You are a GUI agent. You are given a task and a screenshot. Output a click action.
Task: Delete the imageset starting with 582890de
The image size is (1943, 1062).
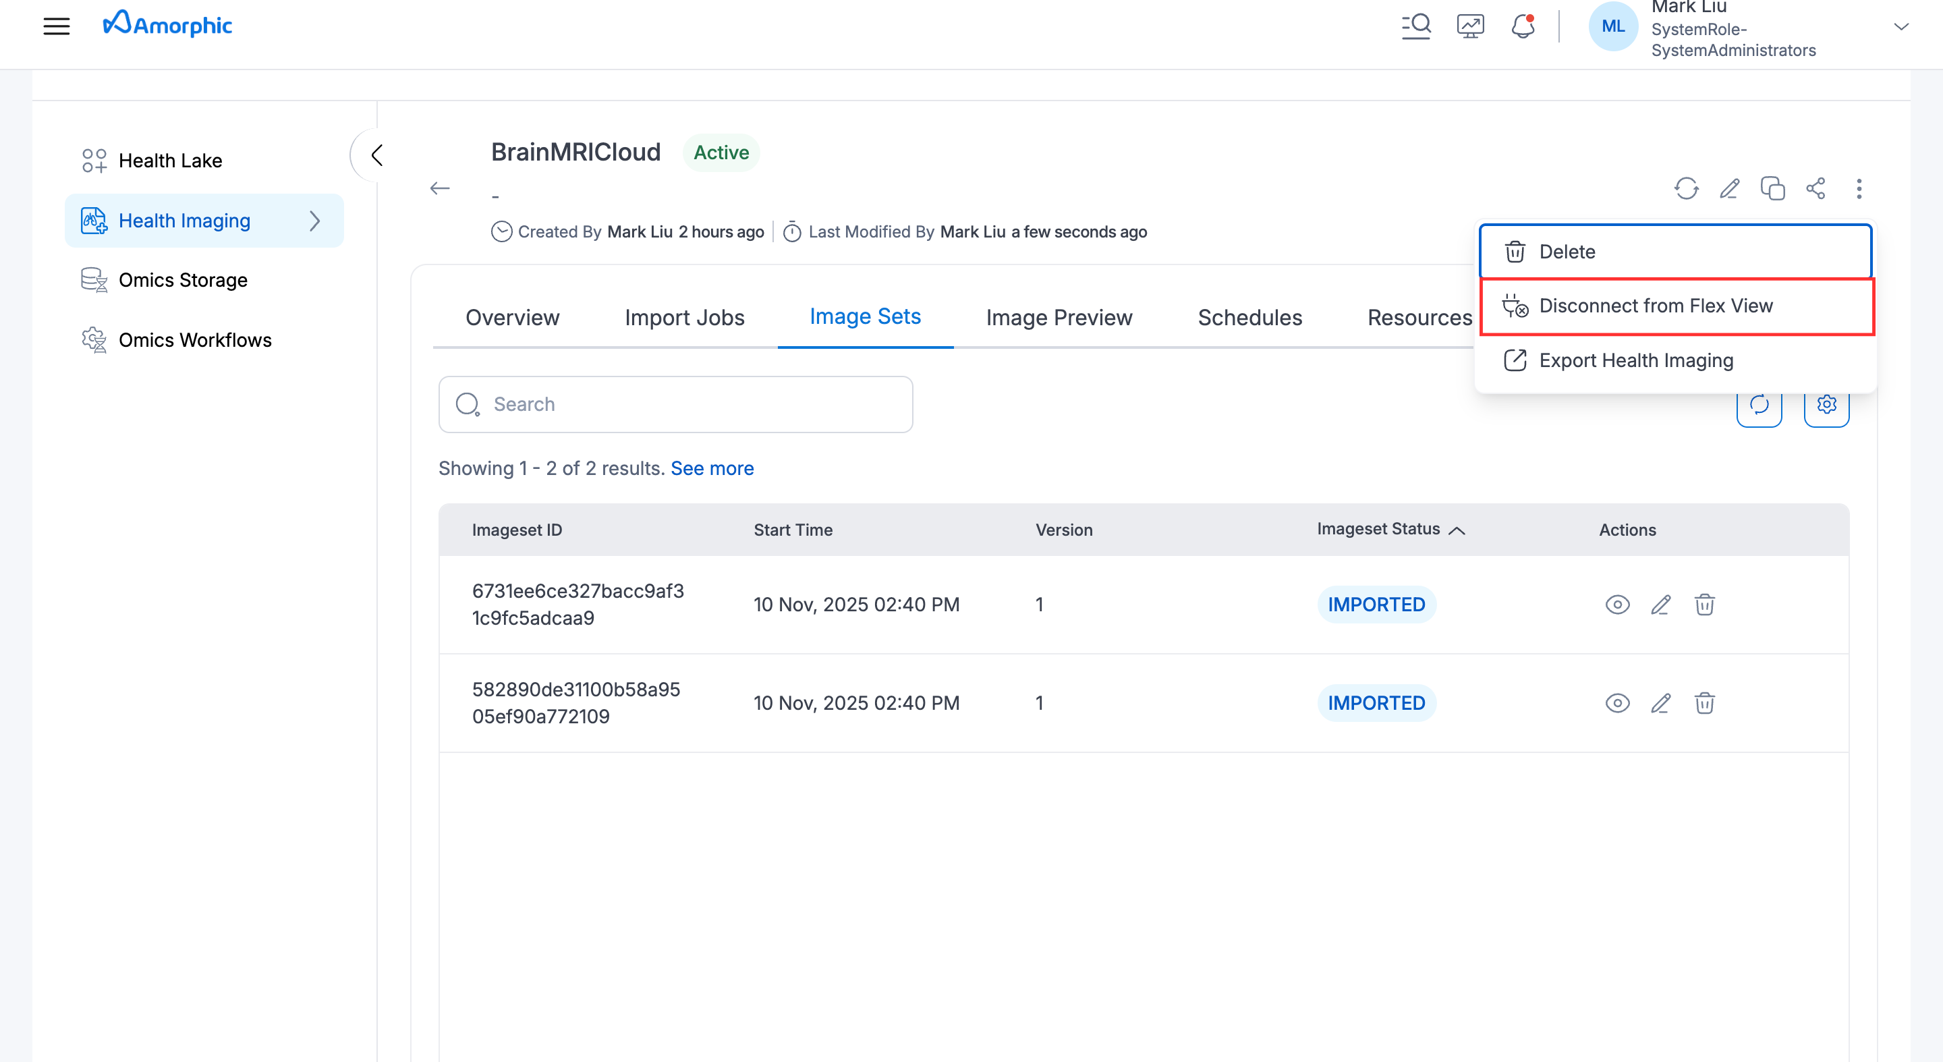[x=1704, y=703]
